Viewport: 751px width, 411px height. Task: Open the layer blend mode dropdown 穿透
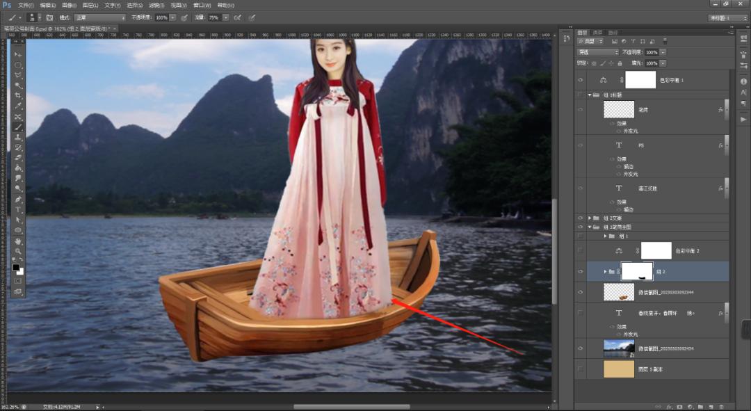tap(598, 52)
